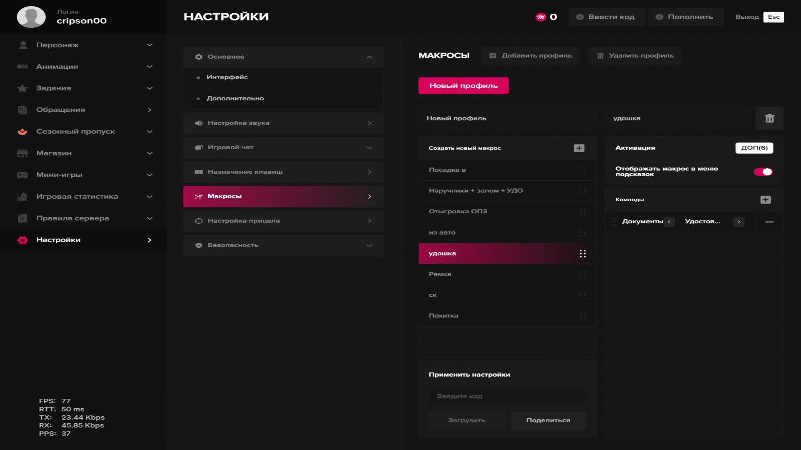801x450 pixels.
Task: Click the trash icon to delete удошка profile
Action: (769, 118)
